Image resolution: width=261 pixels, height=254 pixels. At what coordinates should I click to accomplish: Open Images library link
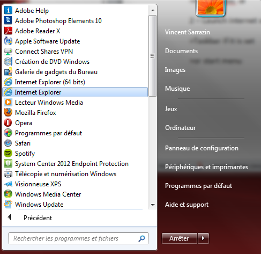click(175, 70)
